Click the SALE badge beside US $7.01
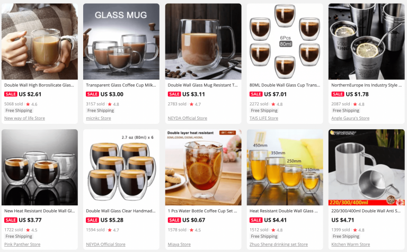 (256, 94)
